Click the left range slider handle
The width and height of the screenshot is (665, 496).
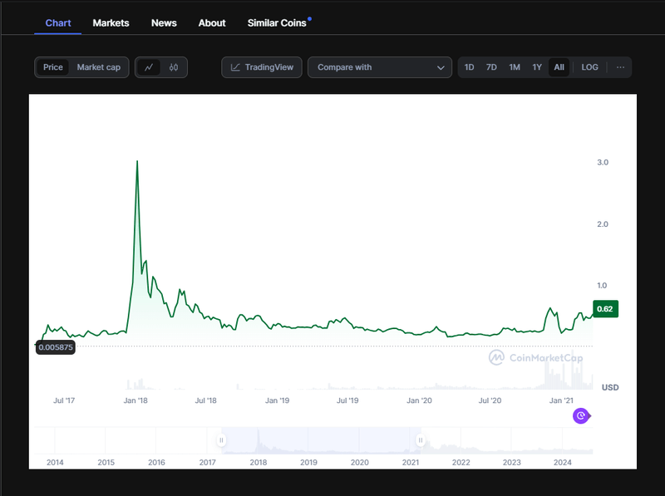[x=222, y=440]
